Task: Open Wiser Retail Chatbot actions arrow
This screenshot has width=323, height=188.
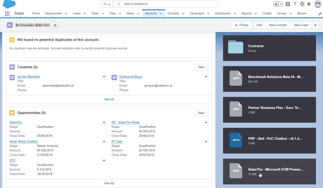Action: (104, 142)
